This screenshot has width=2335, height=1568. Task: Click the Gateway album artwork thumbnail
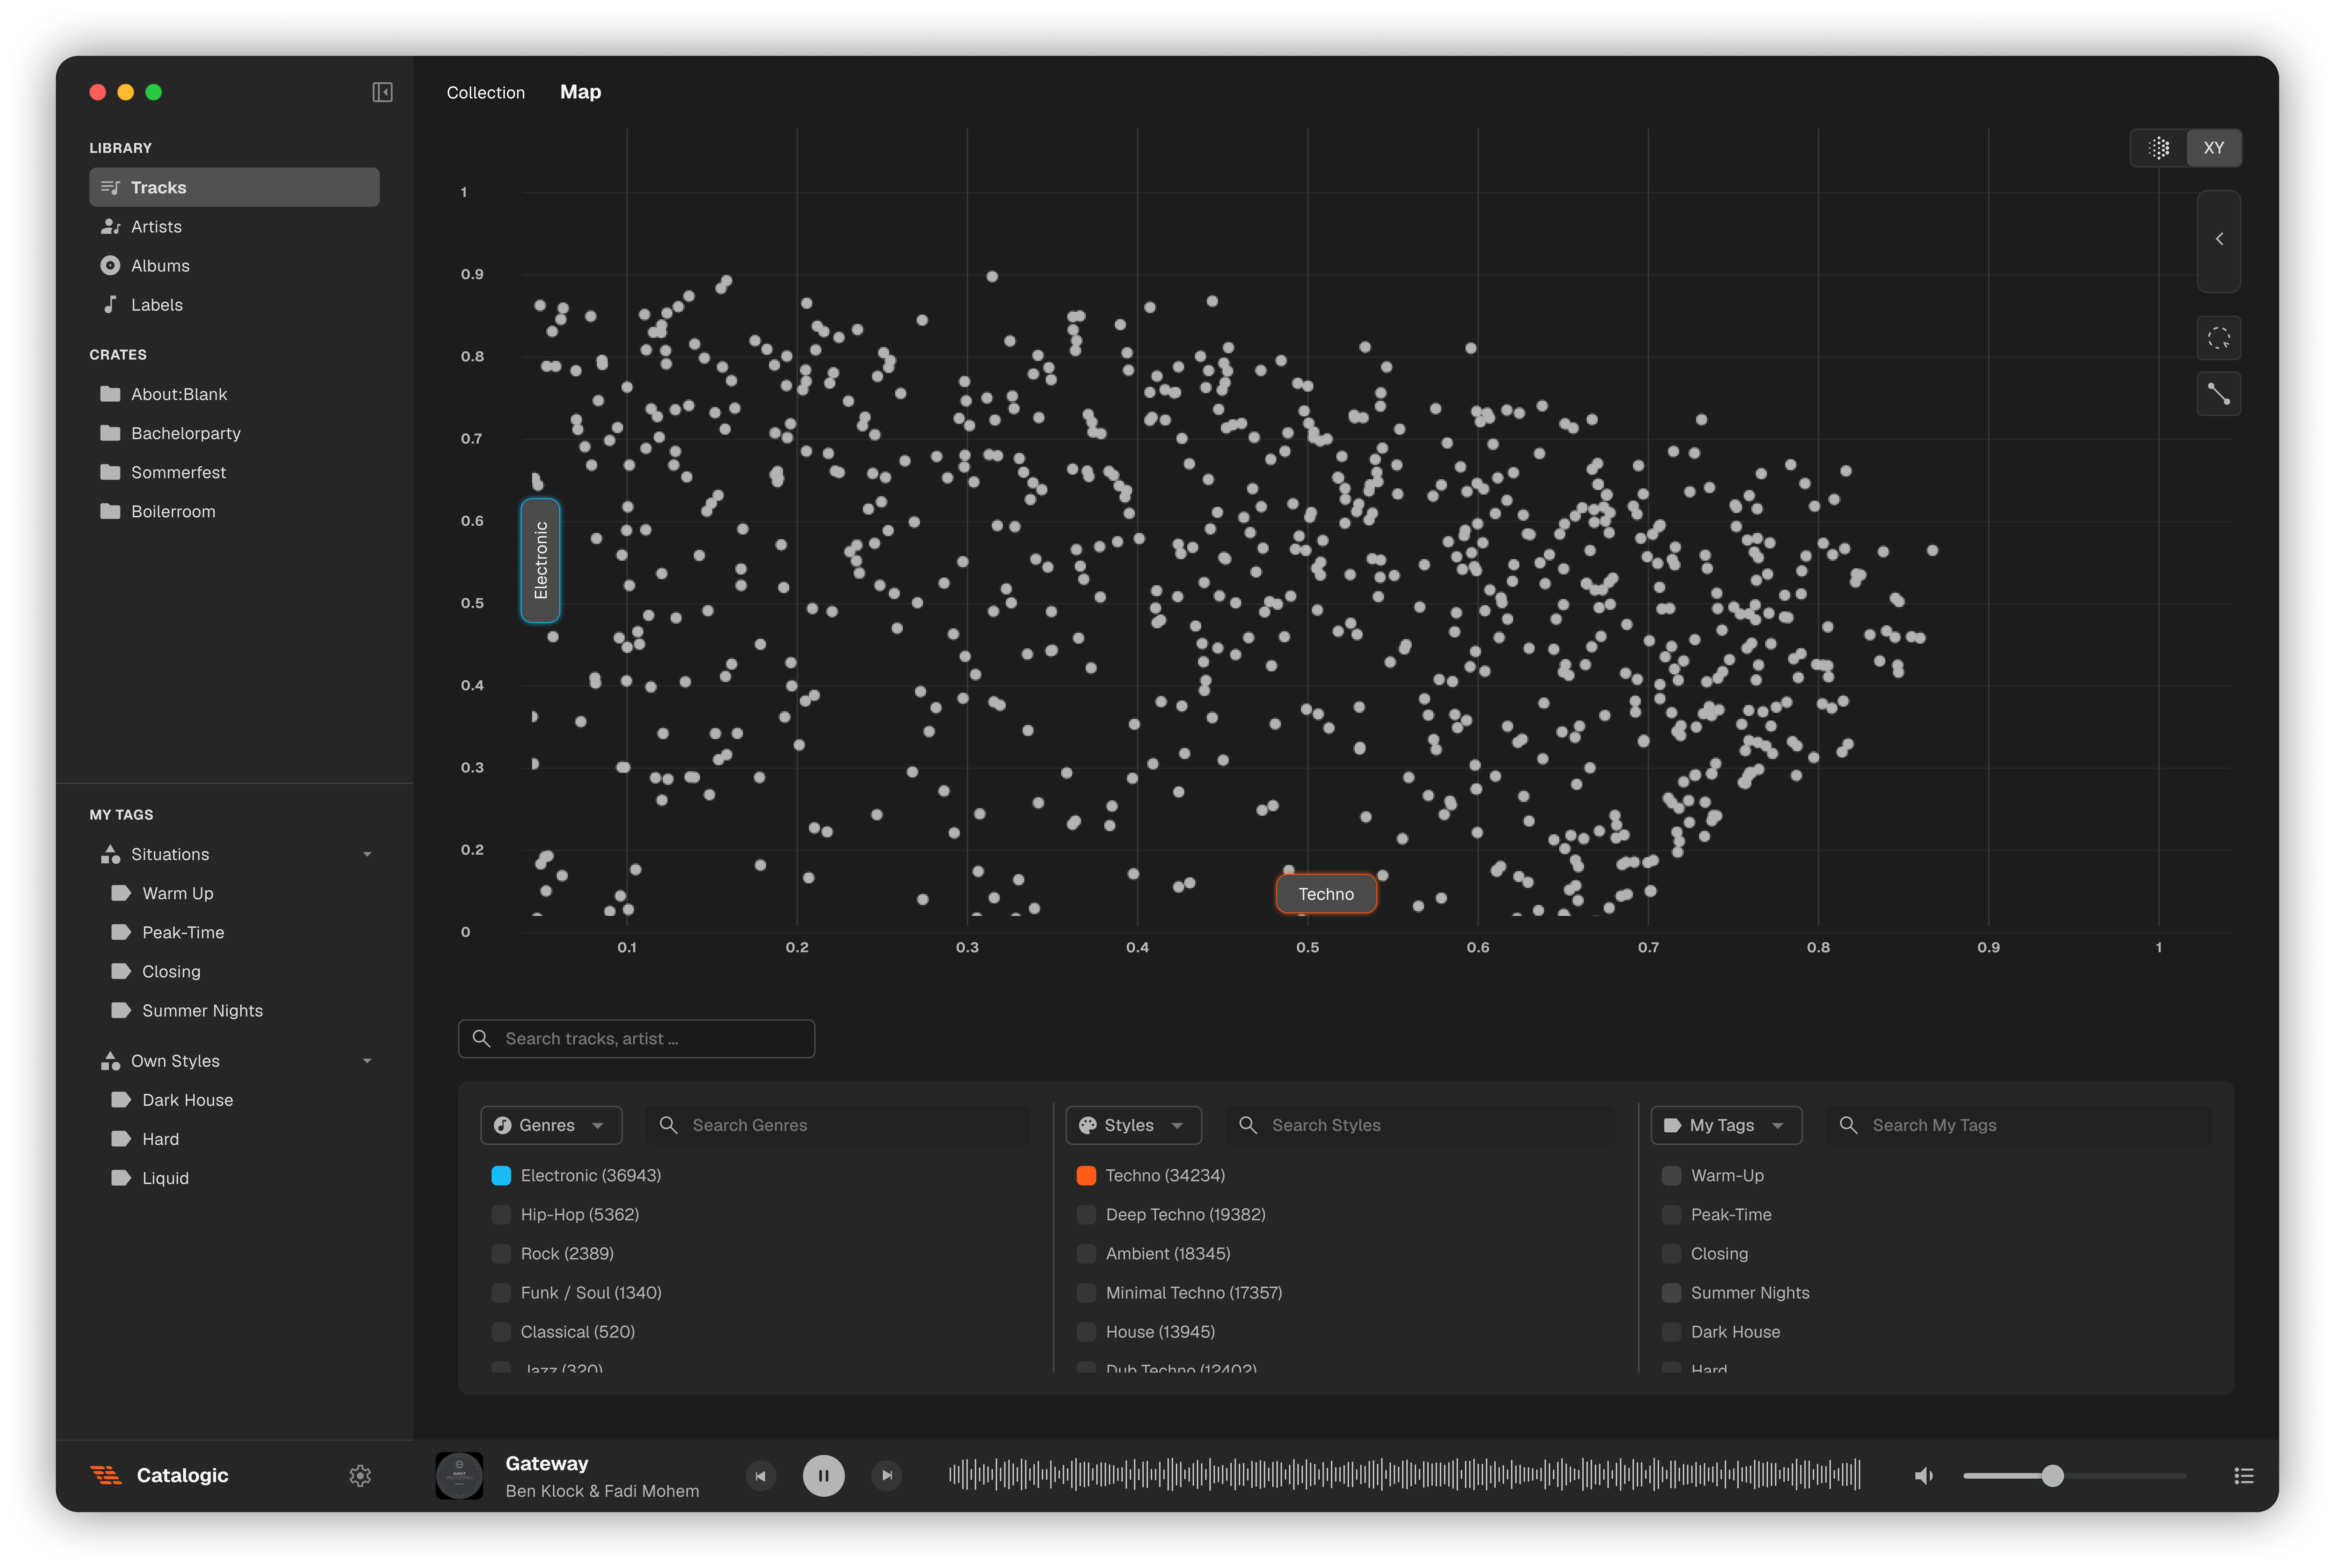click(459, 1475)
